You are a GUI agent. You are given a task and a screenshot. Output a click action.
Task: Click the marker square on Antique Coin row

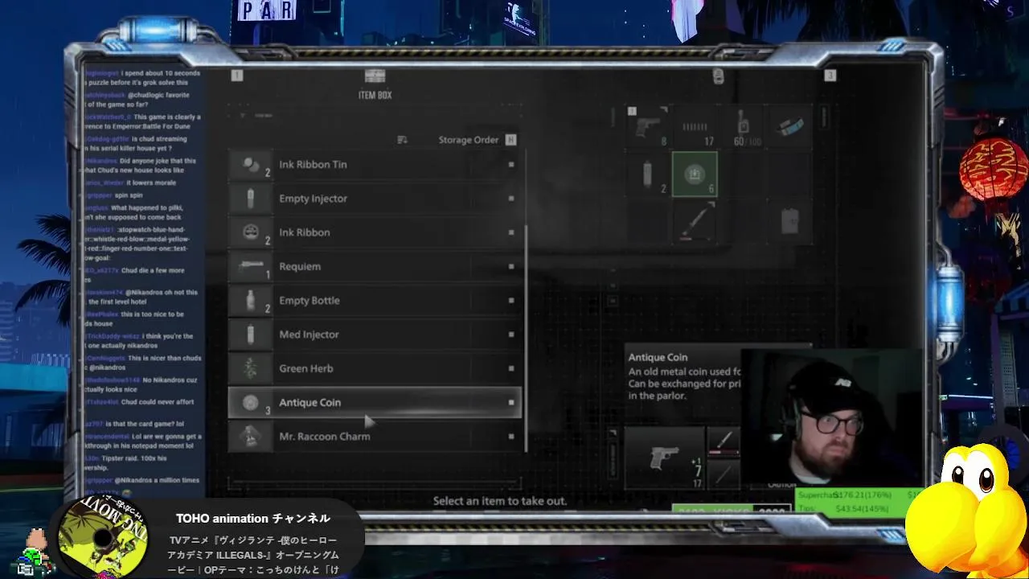pos(511,402)
